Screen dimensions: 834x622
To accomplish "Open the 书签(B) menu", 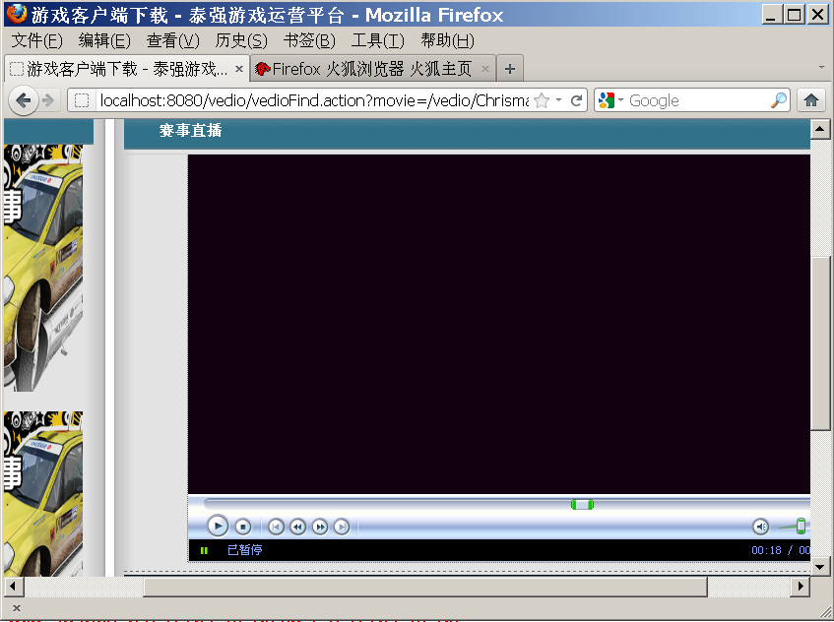I will 309,40.
